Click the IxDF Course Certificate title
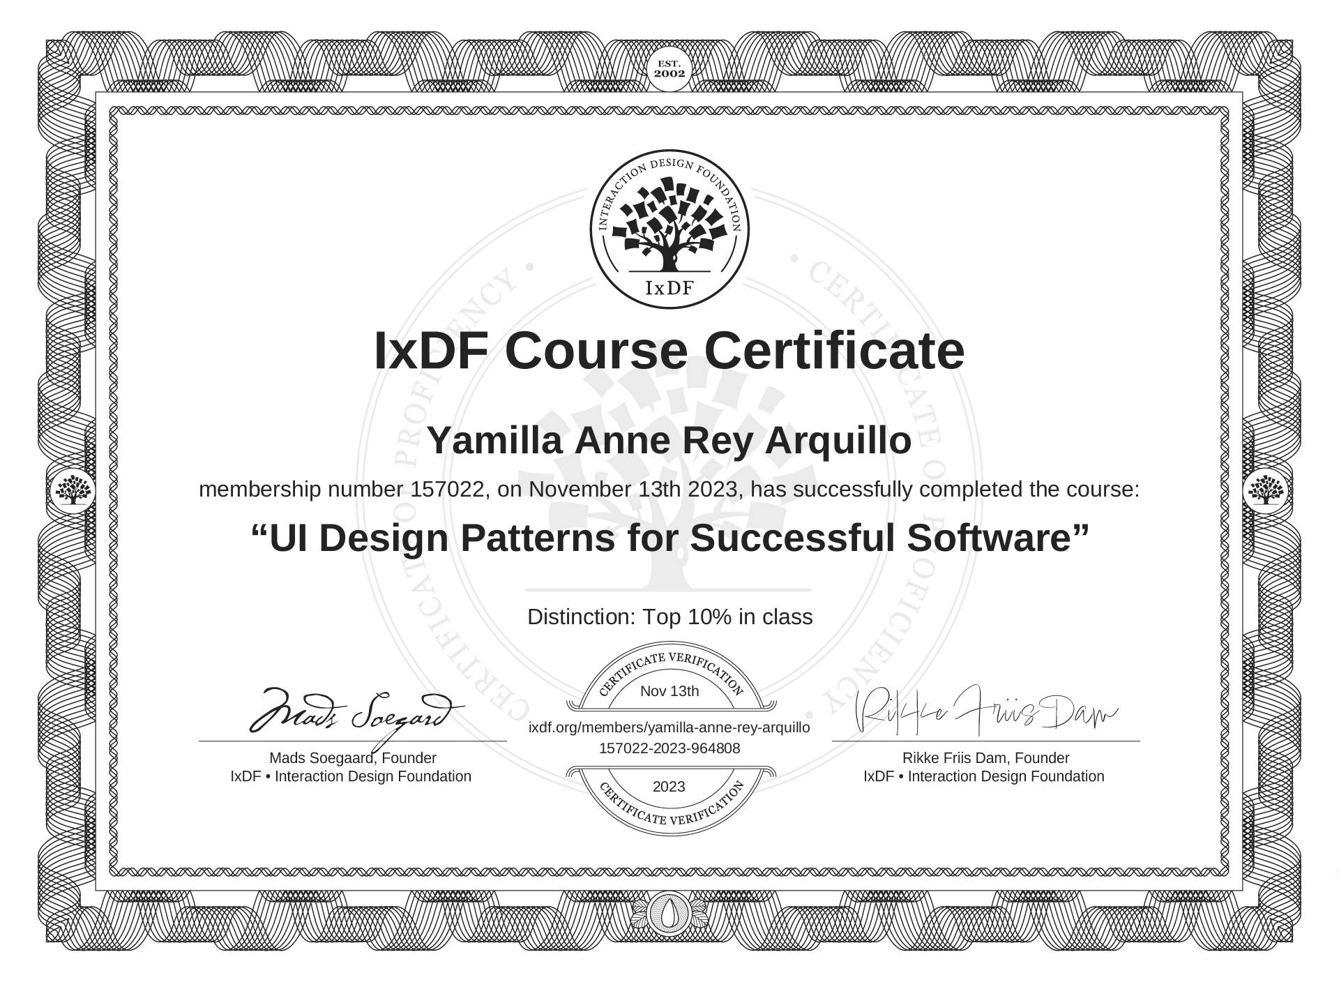This screenshot has height=982, width=1339. (x=669, y=351)
